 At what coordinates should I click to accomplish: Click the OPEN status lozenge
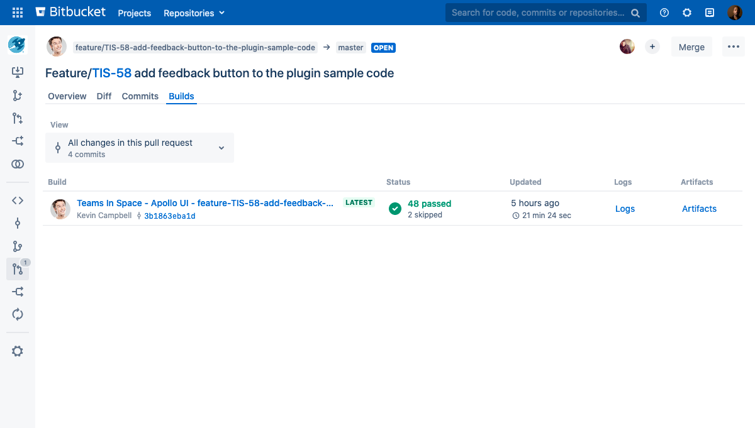(x=383, y=48)
